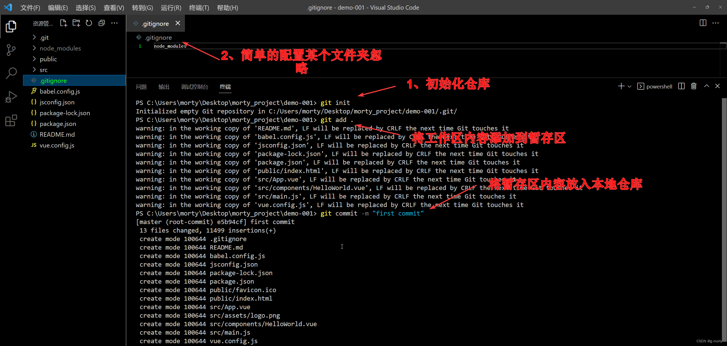Viewport: 727px width, 346px height.
Task: Open the 帮助(H) menu
Action: click(x=228, y=8)
